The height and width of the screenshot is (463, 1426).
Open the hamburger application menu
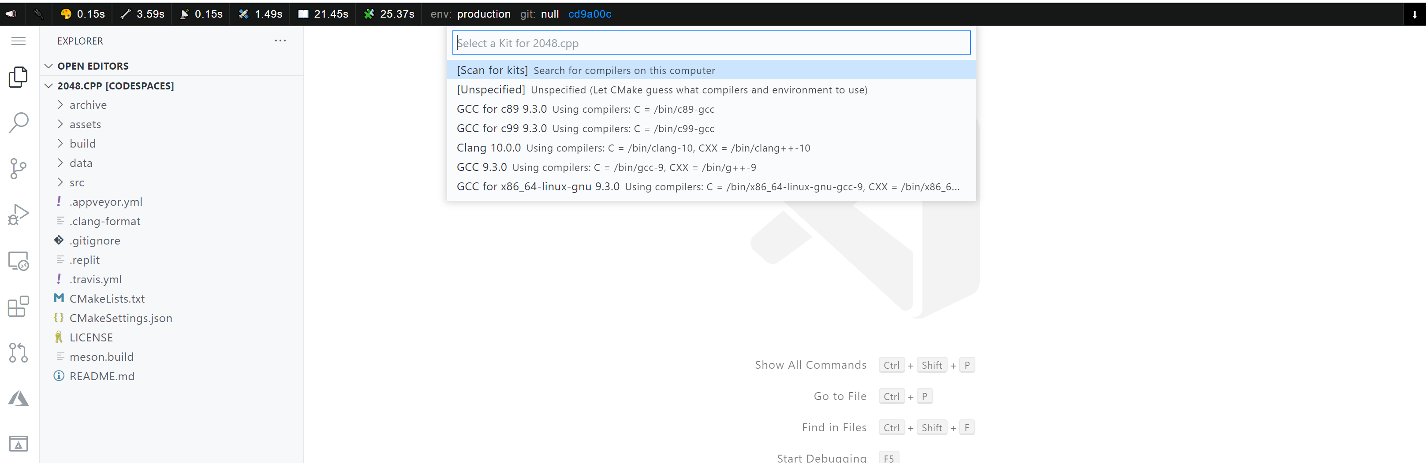pyautogui.click(x=19, y=41)
